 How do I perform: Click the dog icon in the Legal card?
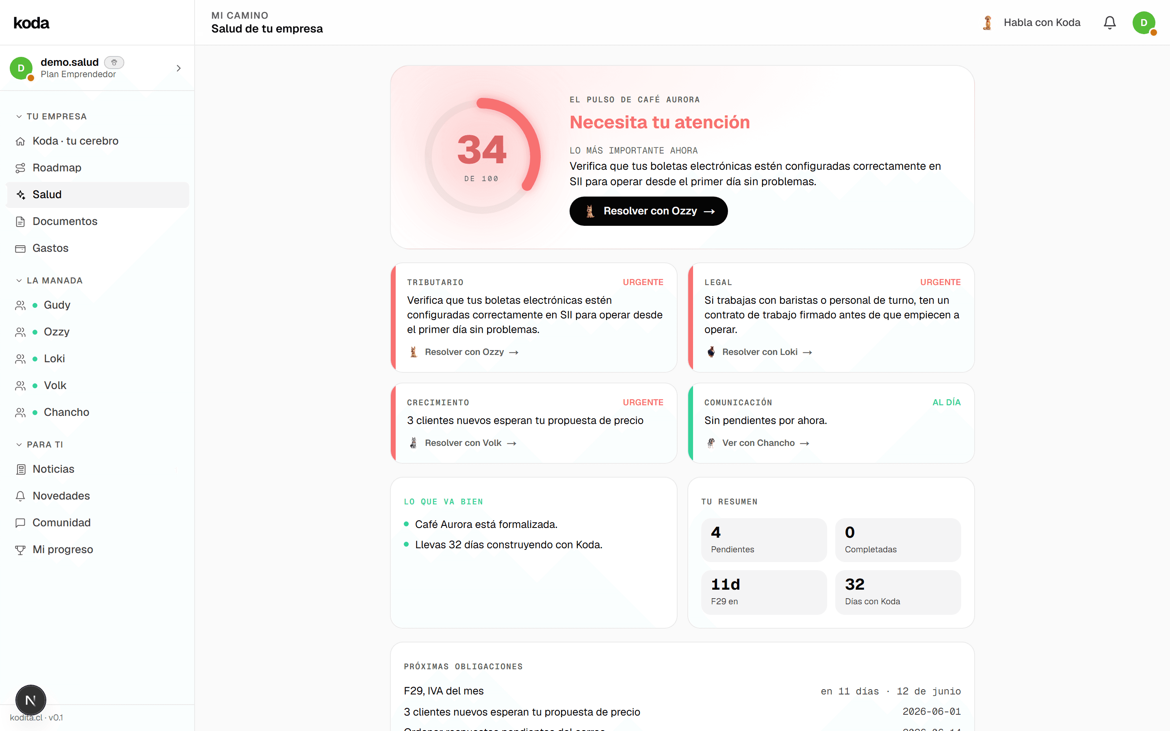pyautogui.click(x=711, y=352)
